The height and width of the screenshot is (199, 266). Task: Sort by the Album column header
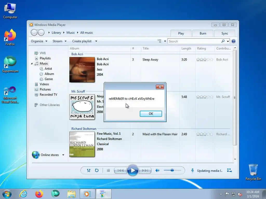pyautogui.click(x=99, y=48)
